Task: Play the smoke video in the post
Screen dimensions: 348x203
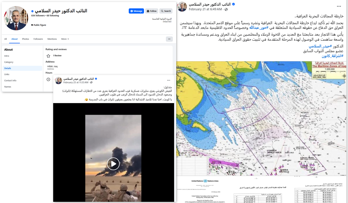Action: click(x=113, y=164)
